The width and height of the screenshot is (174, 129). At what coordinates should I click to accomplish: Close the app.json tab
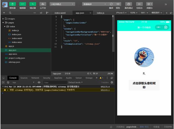(91, 13)
